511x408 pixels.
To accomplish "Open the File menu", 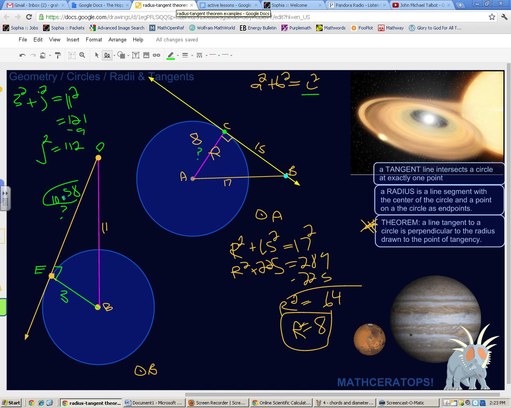I will 23,40.
